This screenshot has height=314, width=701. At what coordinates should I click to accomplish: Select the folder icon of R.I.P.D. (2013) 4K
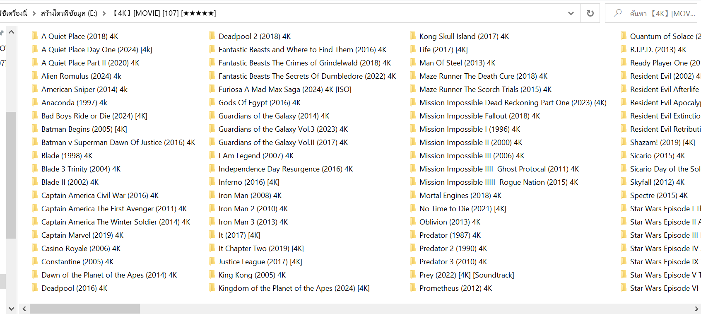pos(624,49)
